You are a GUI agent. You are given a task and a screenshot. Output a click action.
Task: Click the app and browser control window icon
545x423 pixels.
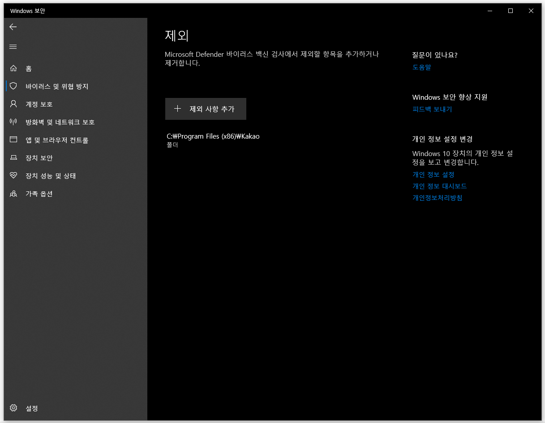pos(13,140)
